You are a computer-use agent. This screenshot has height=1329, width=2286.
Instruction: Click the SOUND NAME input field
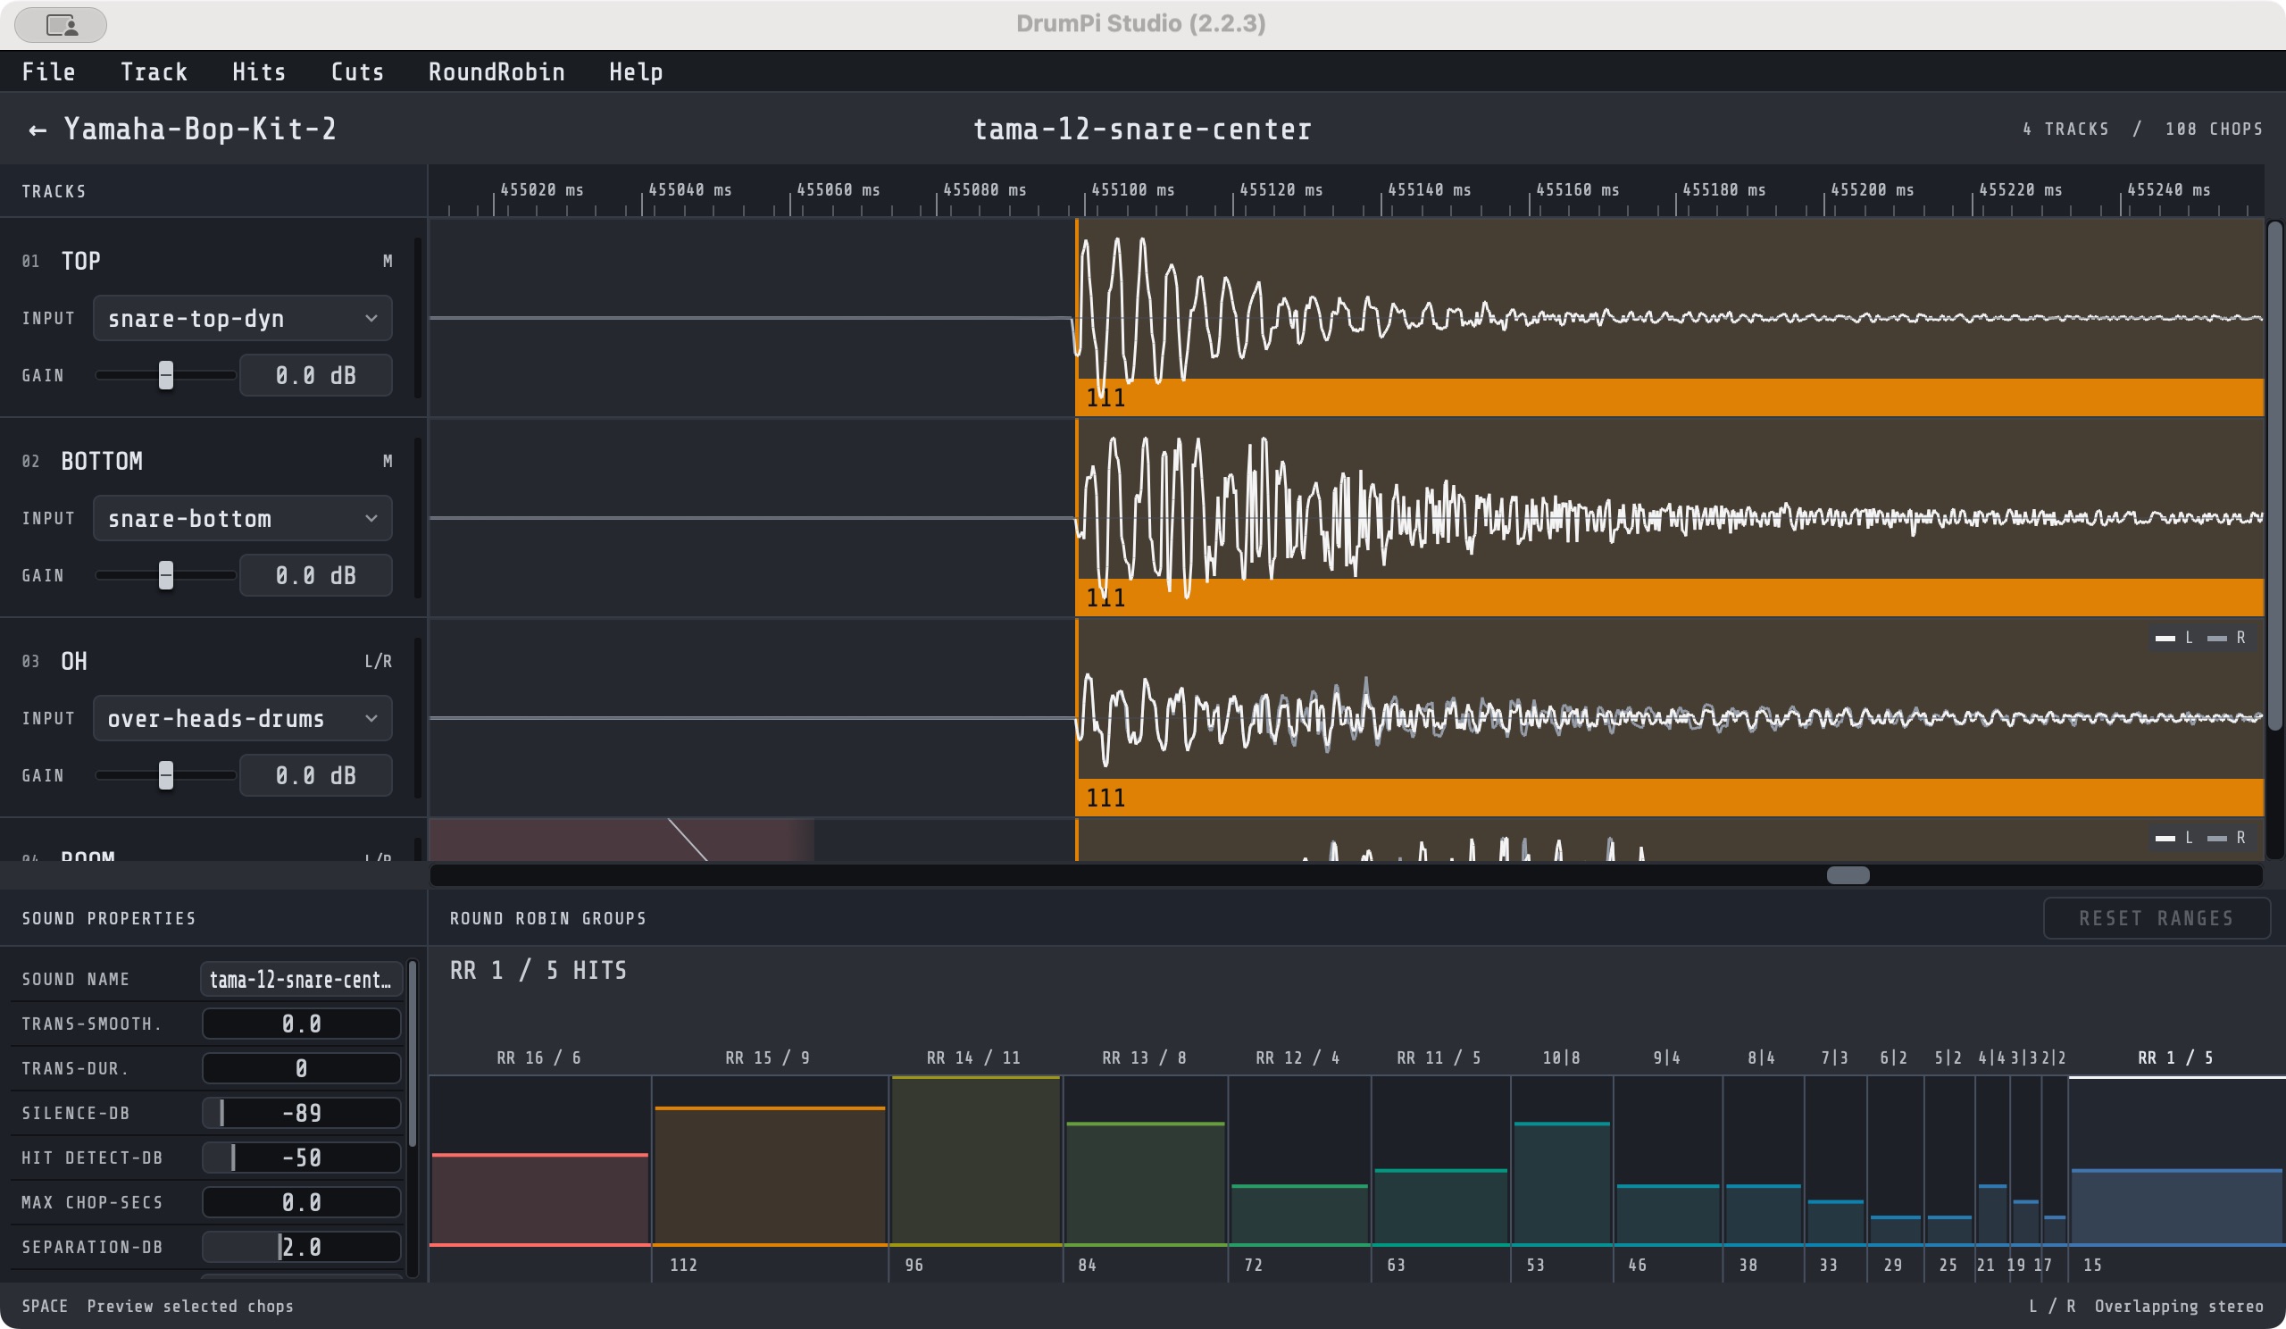click(301, 979)
